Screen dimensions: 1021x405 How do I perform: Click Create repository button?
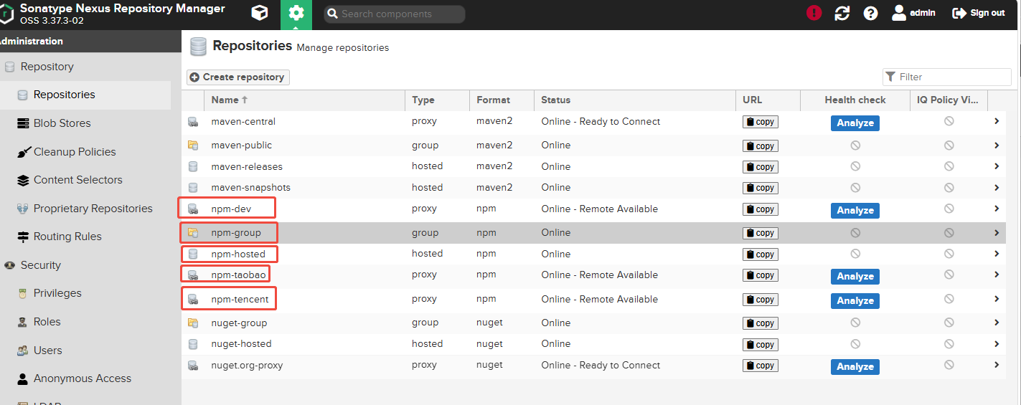pos(238,77)
